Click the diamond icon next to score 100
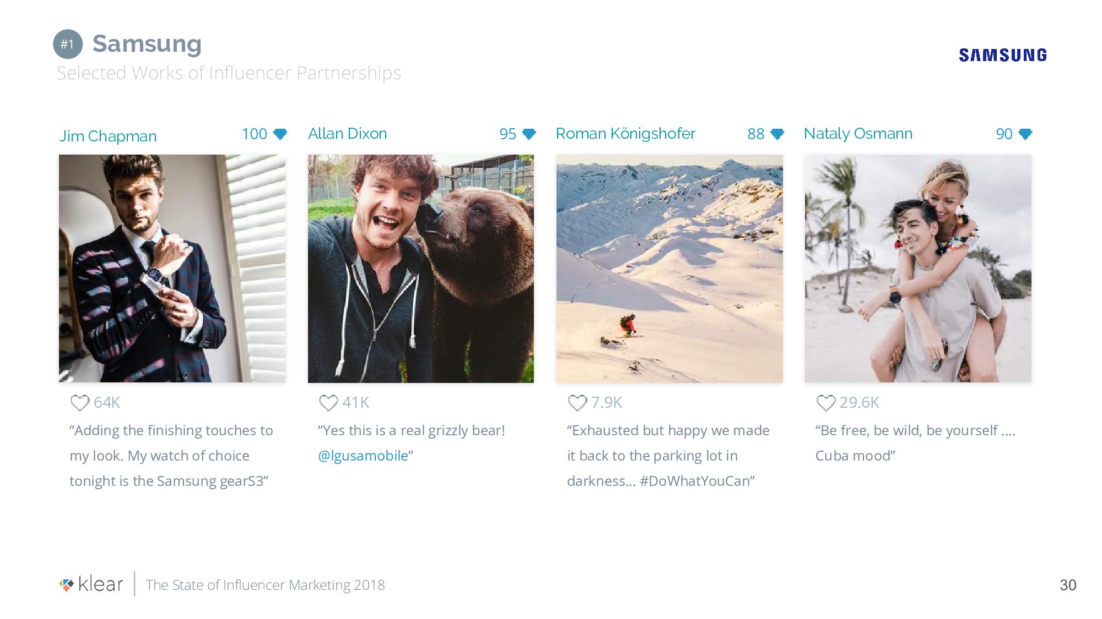The image size is (1102, 619). pyautogui.click(x=280, y=134)
